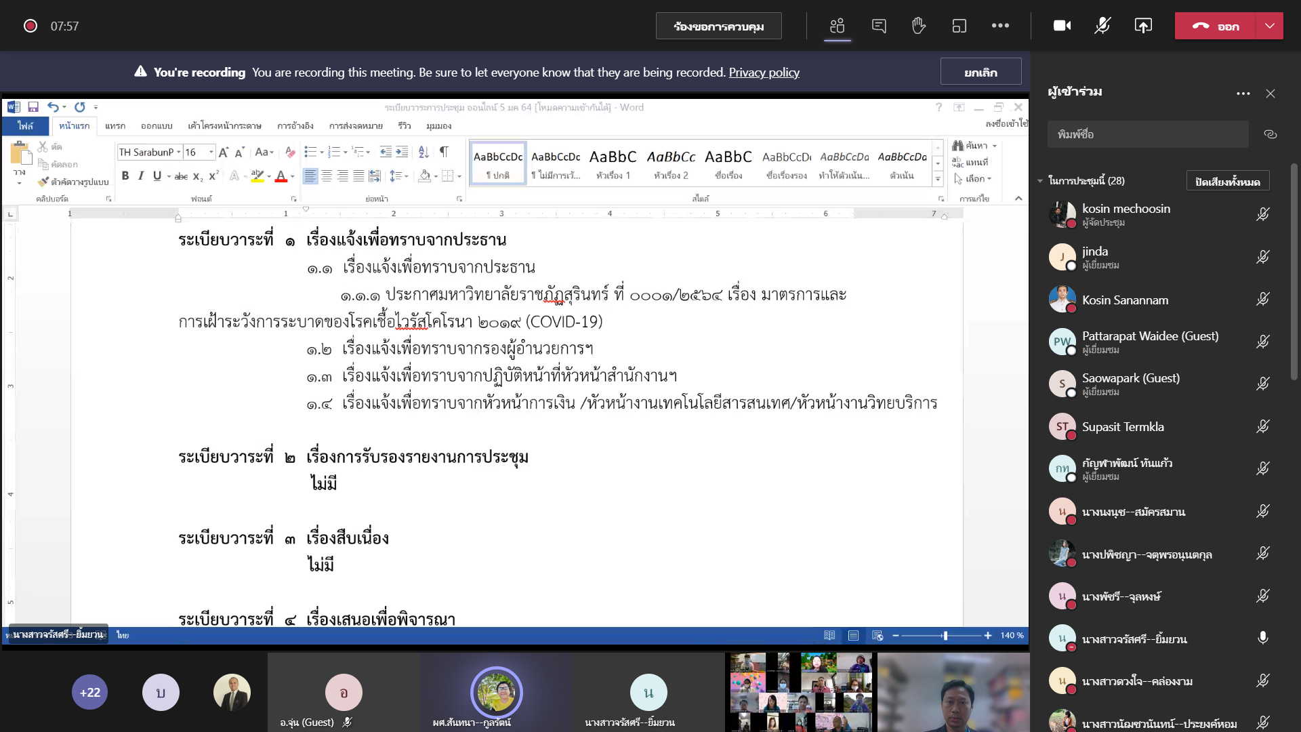The width and height of the screenshot is (1301, 732).
Task: Collapse the ในการประชุมนี้ (28) participant list
Action: 1040,181
